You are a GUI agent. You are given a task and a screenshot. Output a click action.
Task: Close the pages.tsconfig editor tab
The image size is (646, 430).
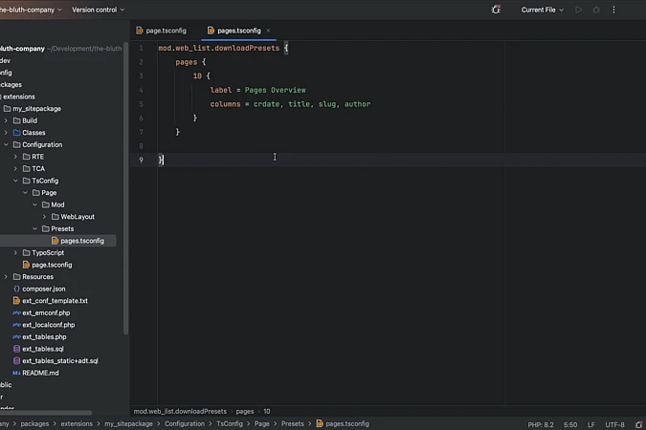268,31
